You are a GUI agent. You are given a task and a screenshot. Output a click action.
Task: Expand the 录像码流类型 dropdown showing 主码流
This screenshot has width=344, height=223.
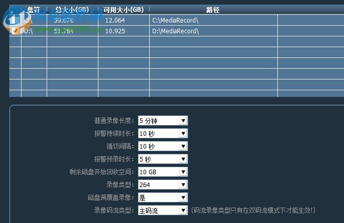pyautogui.click(x=163, y=211)
